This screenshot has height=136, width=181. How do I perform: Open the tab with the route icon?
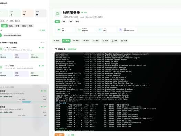[x=96, y=41]
